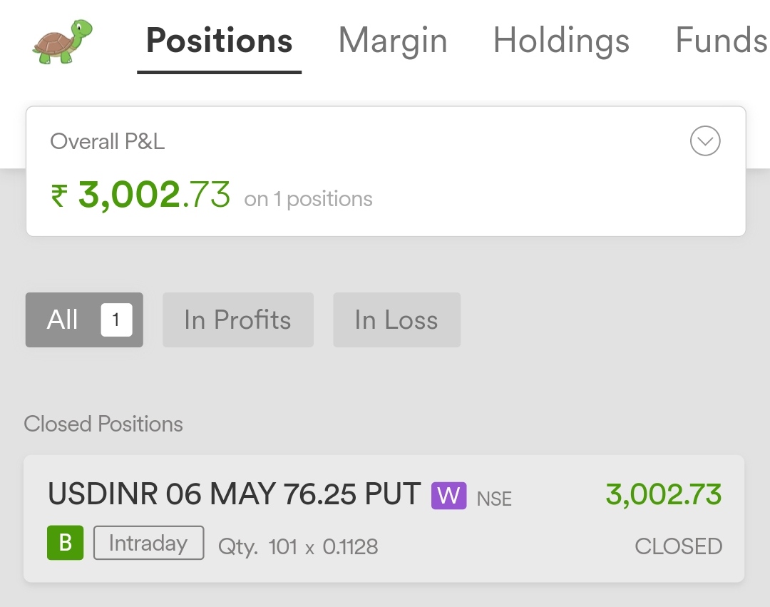
Task: Click the CLOSED status label
Action: (678, 546)
